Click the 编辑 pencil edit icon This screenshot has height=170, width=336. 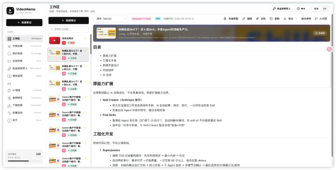coord(244,19)
